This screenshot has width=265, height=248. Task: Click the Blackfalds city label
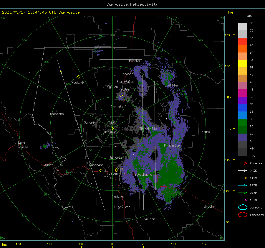[x=125, y=82]
